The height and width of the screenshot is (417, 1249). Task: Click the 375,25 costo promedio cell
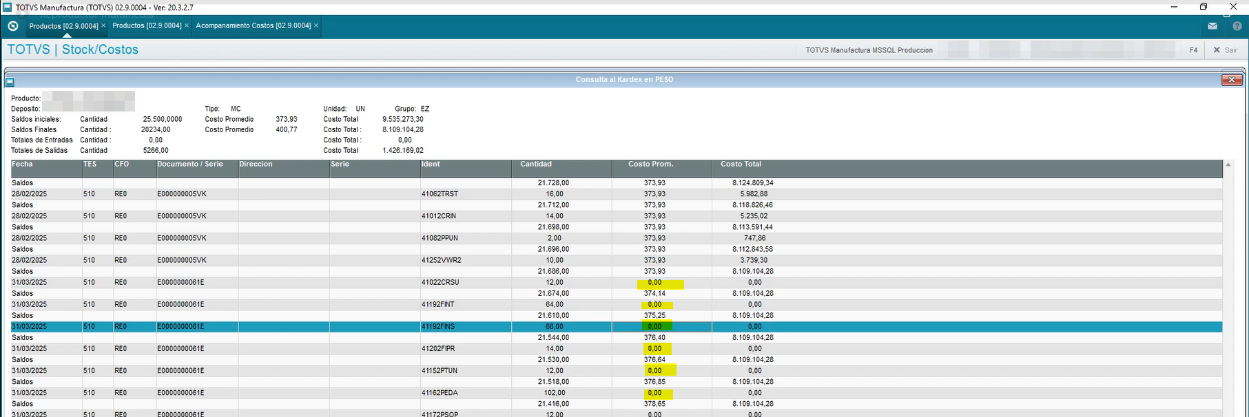[654, 315]
